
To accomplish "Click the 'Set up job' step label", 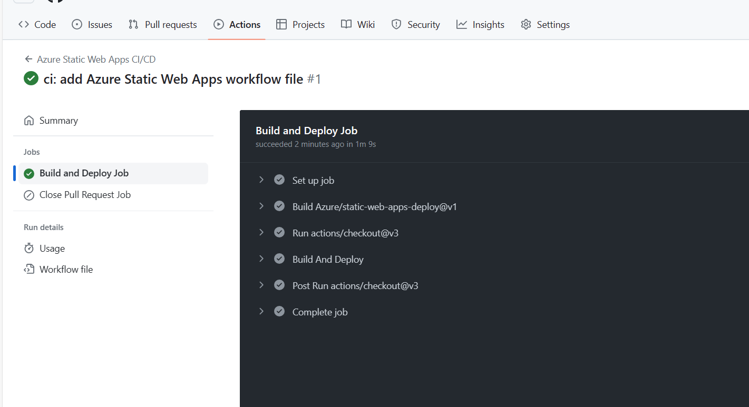I will click(313, 181).
